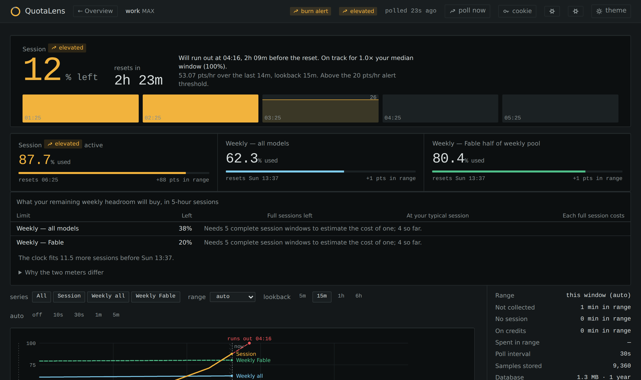Click elevated badge in the 87.7% used card
Screen dimensions: 641x380
63,144
